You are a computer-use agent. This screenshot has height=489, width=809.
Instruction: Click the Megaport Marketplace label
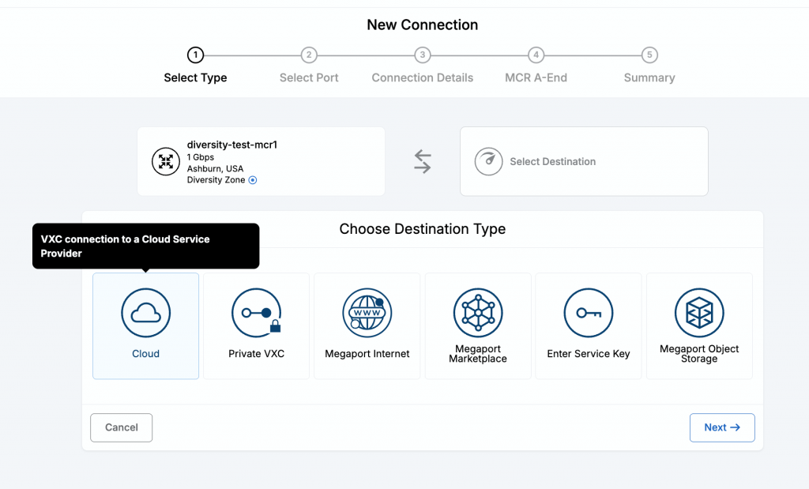[478, 354]
